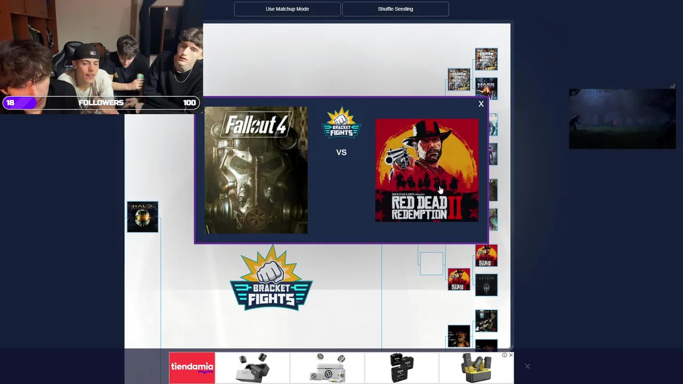Image resolution: width=683 pixels, height=384 pixels.
Task: Click the first-round Grand Theft Auto thumbnail
Action: coord(486,59)
